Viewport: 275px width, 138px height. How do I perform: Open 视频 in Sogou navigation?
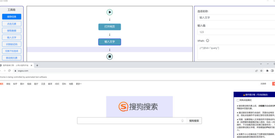[x=29, y=84]
